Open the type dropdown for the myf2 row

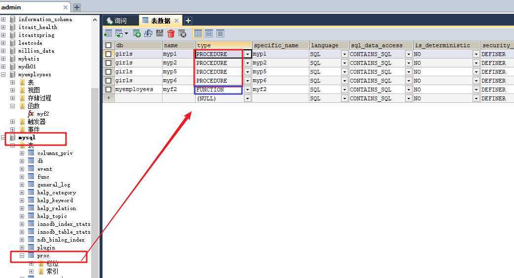coord(247,90)
